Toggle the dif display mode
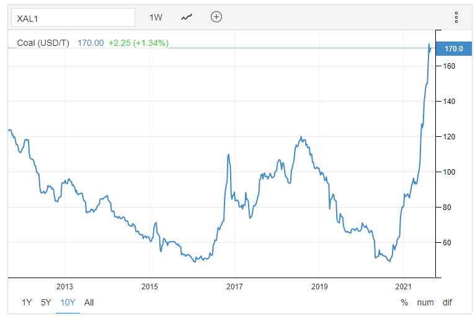 pyautogui.click(x=447, y=302)
